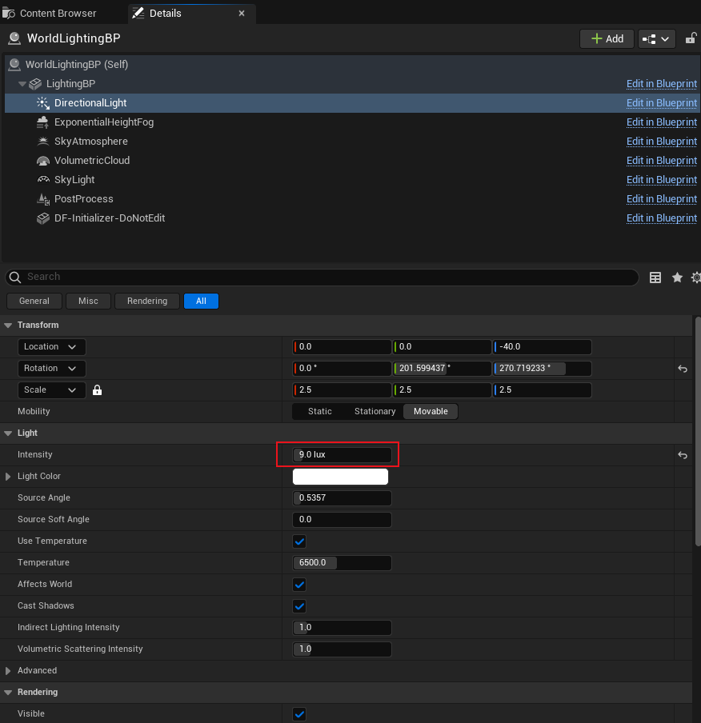Expand the Light Color property
This screenshot has width=701, height=723.
(x=9, y=477)
